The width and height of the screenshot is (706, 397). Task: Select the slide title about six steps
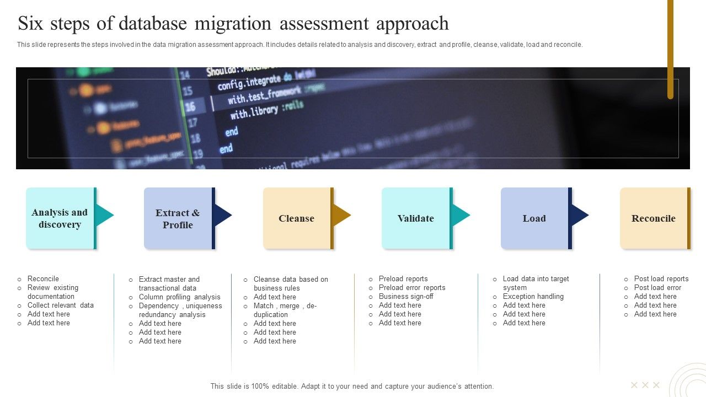pyautogui.click(x=233, y=24)
